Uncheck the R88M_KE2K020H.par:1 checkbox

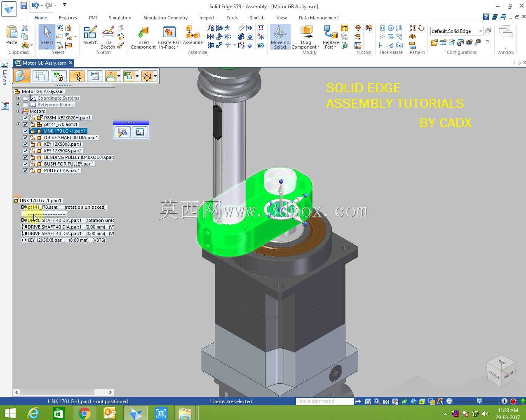(25, 118)
